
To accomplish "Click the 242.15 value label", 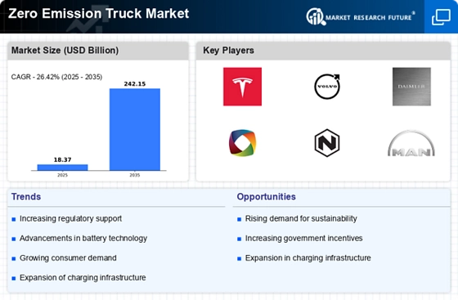I will pyautogui.click(x=135, y=83).
